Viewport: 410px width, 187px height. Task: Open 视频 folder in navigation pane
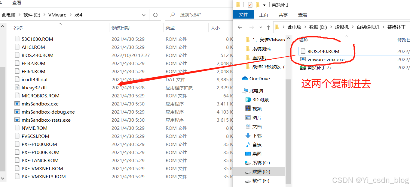click(x=254, y=108)
